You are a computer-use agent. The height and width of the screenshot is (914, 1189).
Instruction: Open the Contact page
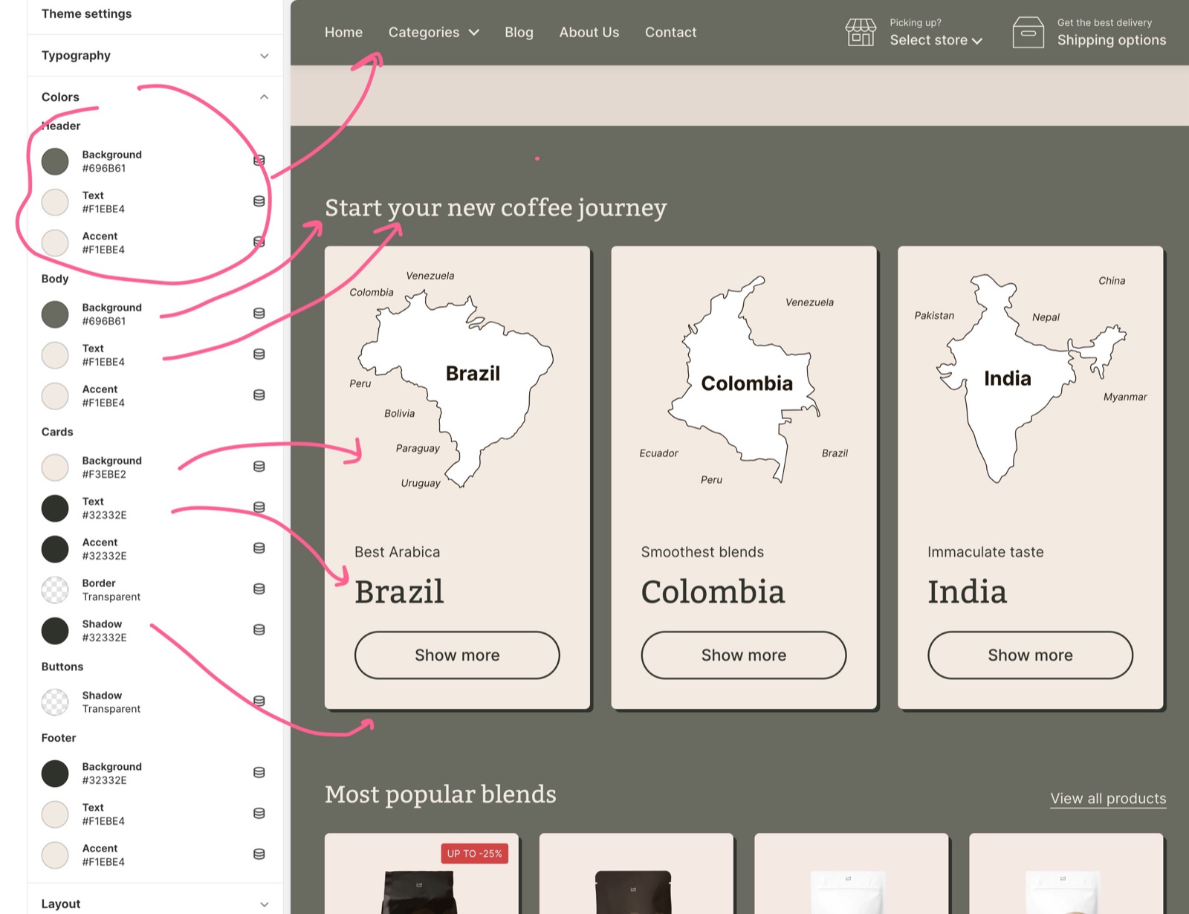[x=671, y=33]
